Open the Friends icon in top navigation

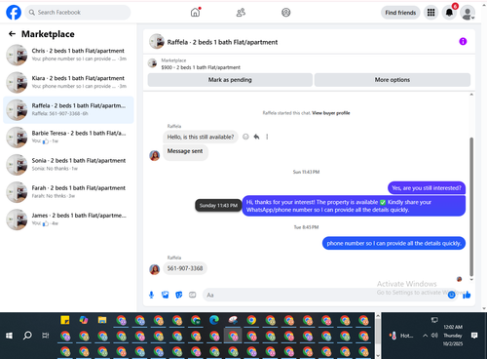pos(241,13)
